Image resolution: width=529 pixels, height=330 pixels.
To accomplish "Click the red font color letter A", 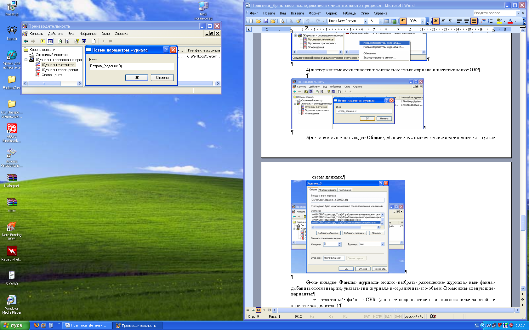I will (510, 21).
